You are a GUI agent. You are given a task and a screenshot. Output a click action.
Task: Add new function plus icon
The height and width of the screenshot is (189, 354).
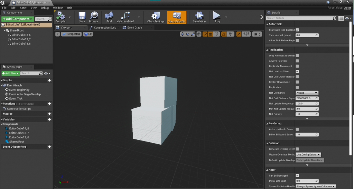tap(49, 104)
